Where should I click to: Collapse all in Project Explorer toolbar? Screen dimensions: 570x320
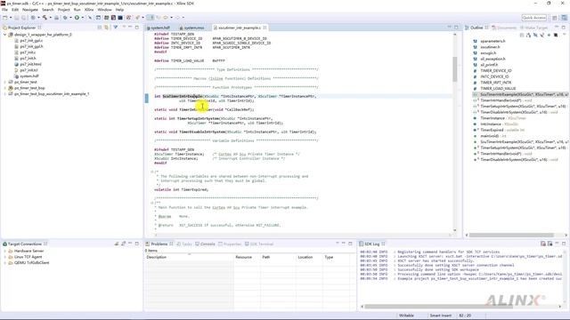tap(100, 28)
